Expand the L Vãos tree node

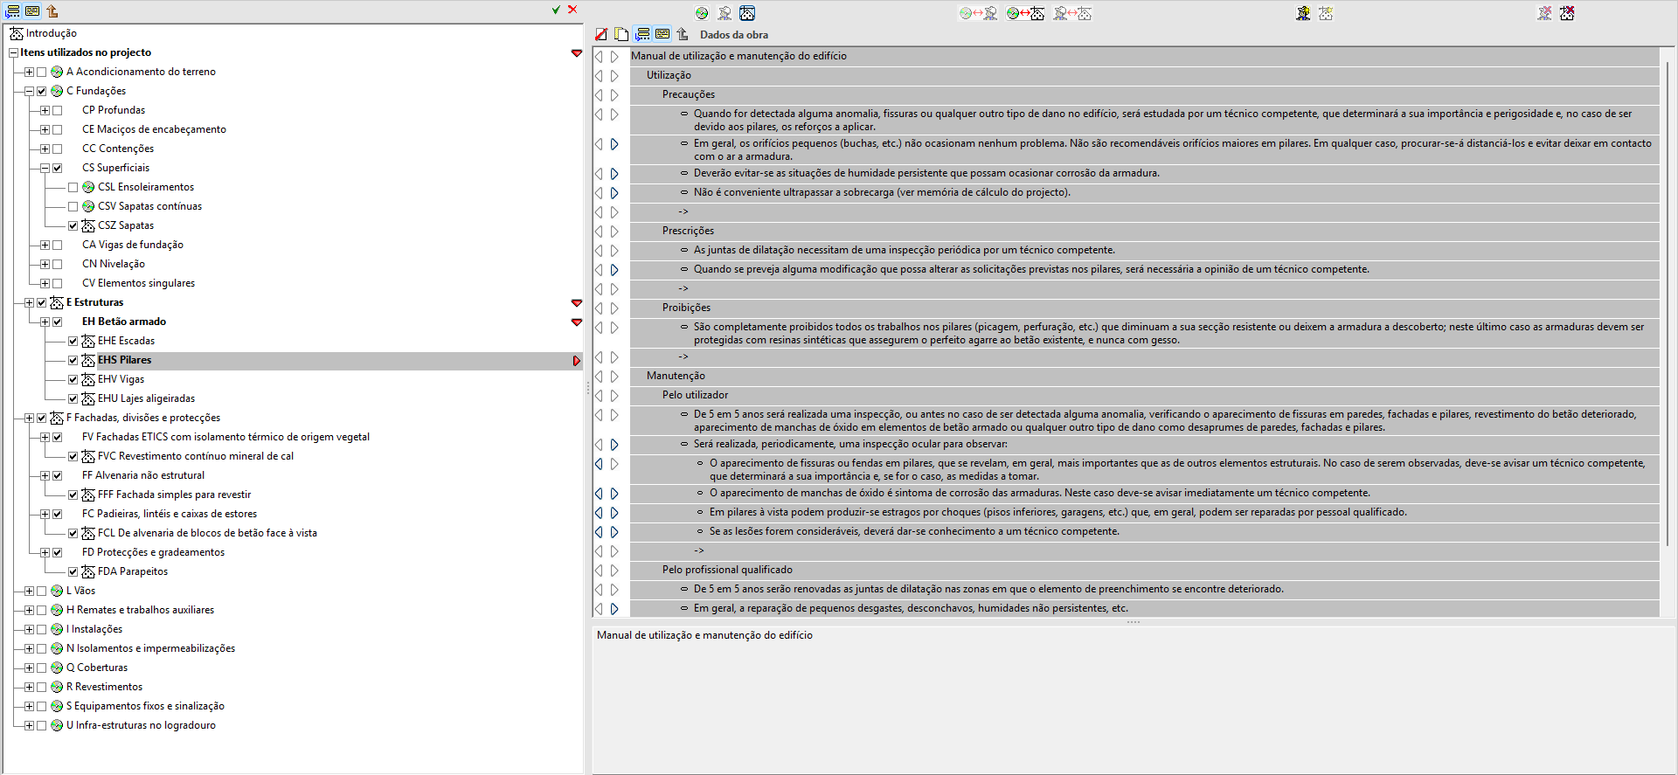29,591
